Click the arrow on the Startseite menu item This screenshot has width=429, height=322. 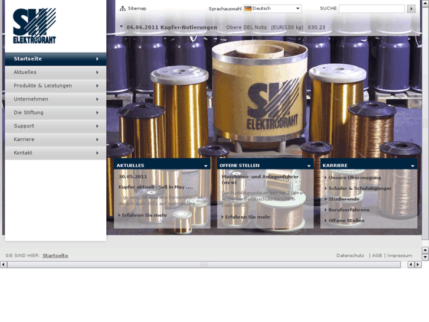tap(97, 59)
